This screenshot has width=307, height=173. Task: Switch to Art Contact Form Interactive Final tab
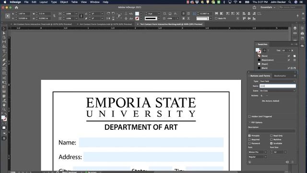pyautogui.click(x=43, y=24)
